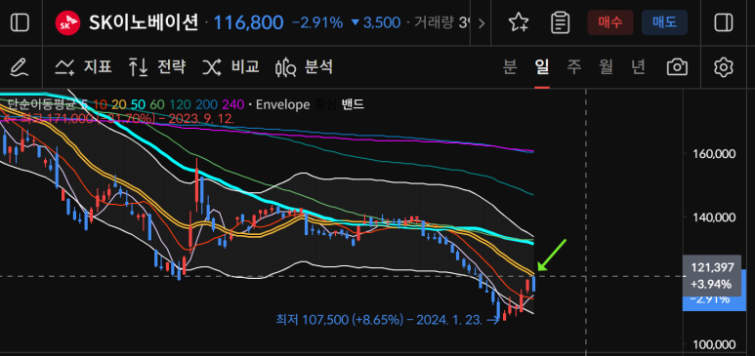
Task: Click moving average period 50
Action: pos(138,104)
